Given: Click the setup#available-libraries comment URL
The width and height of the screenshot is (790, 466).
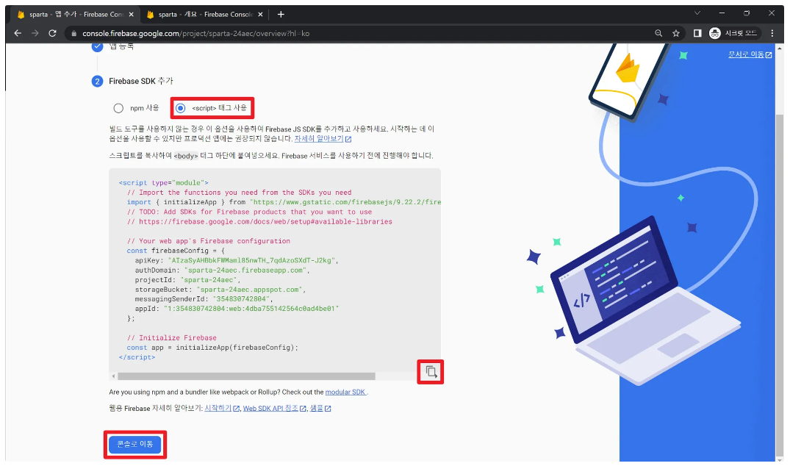Looking at the screenshot, I should coord(265,222).
